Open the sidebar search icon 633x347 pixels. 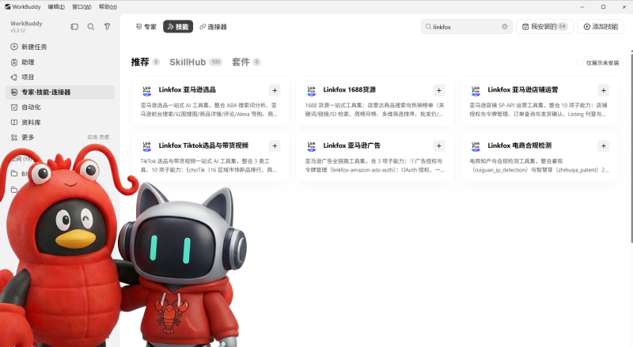(91, 27)
